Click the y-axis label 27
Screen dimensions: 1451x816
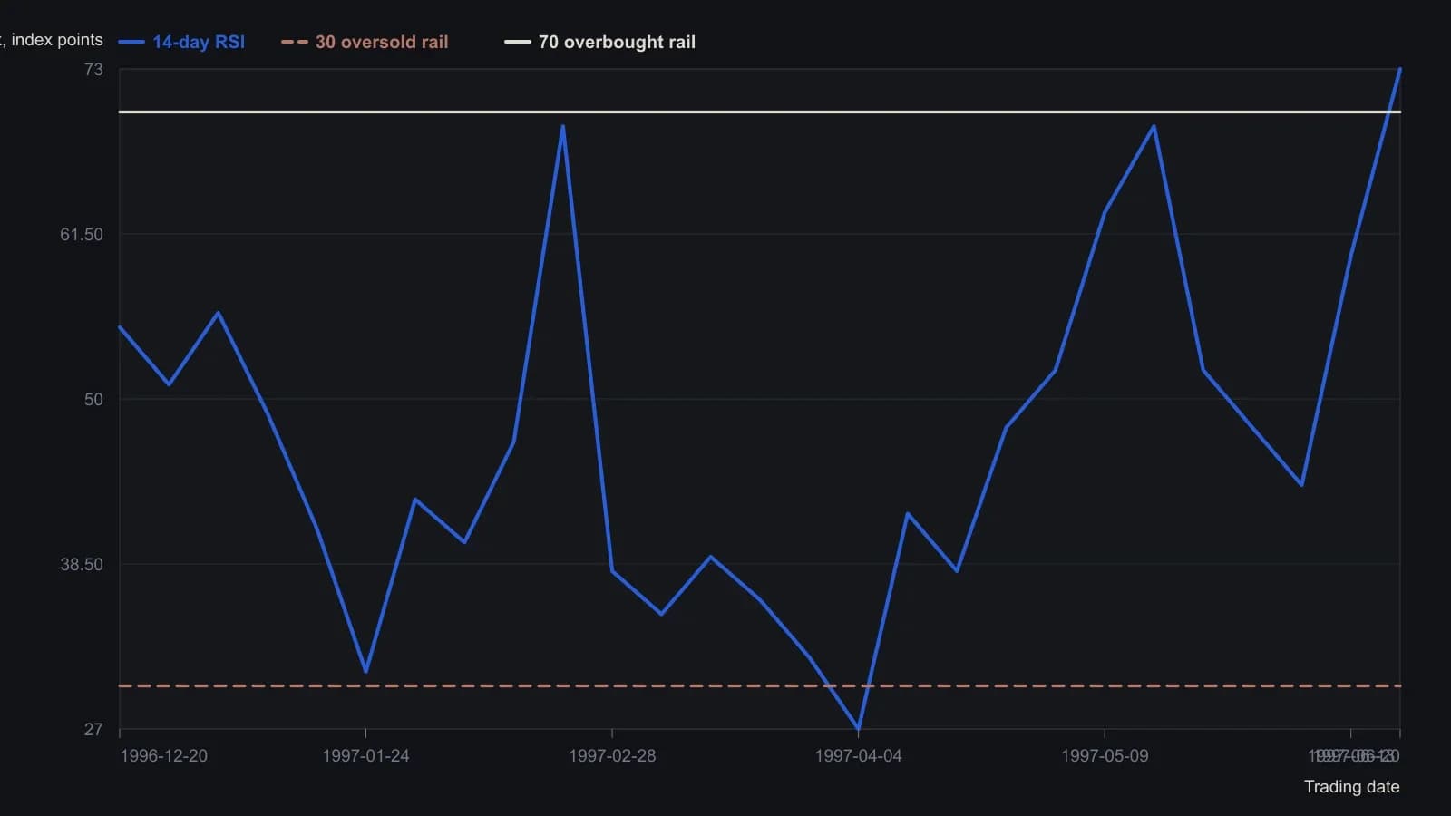click(93, 729)
